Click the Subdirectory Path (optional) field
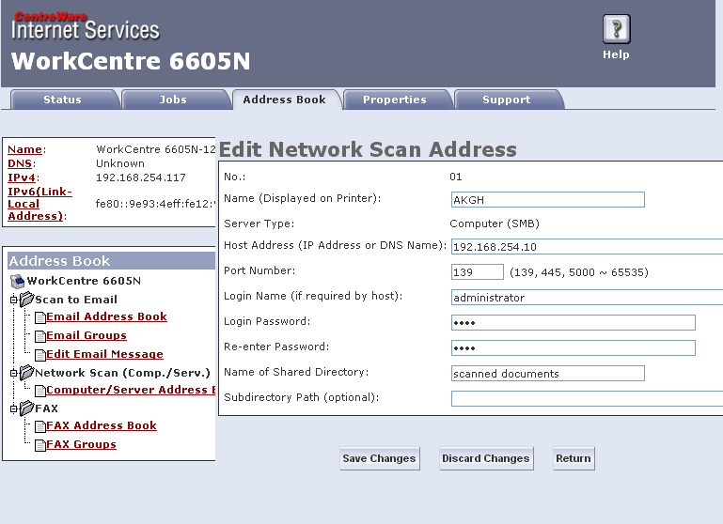The height and width of the screenshot is (524, 723). click(587, 398)
